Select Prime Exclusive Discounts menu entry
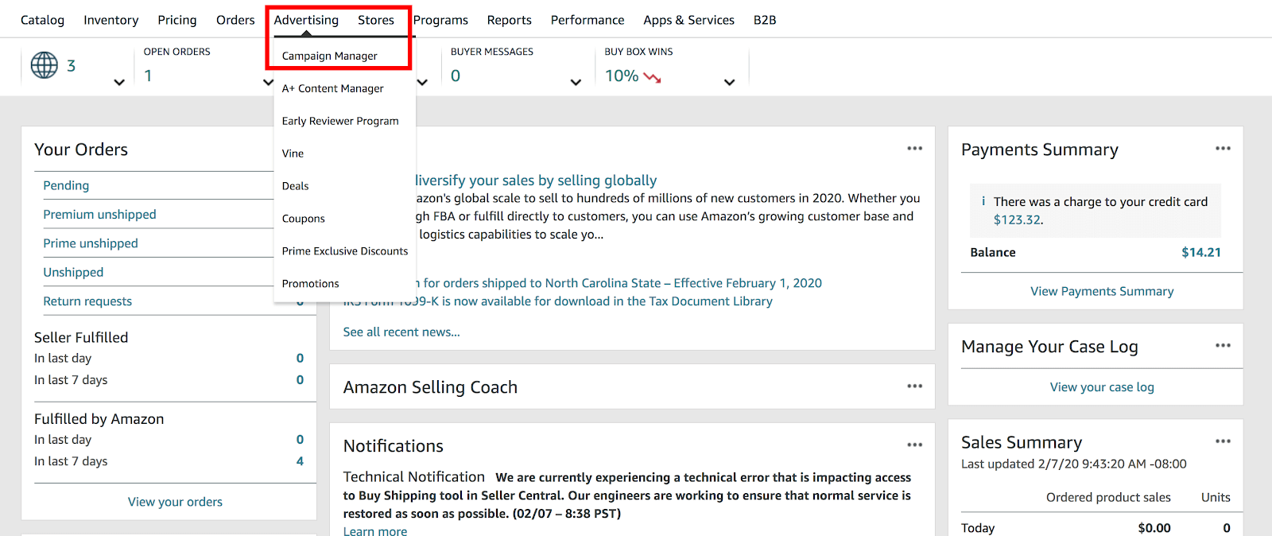This screenshot has width=1272, height=536. click(345, 251)
